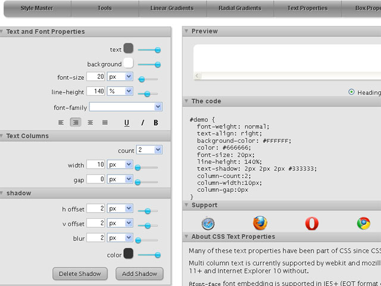Viewport: 381px width, 286px height.
Task: Click the text opacity slider handle
Action: pos(158,50)
